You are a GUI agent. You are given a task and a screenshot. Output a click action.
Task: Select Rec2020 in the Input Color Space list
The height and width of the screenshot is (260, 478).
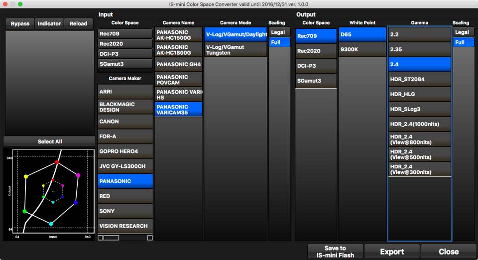(x=125, y=44)
